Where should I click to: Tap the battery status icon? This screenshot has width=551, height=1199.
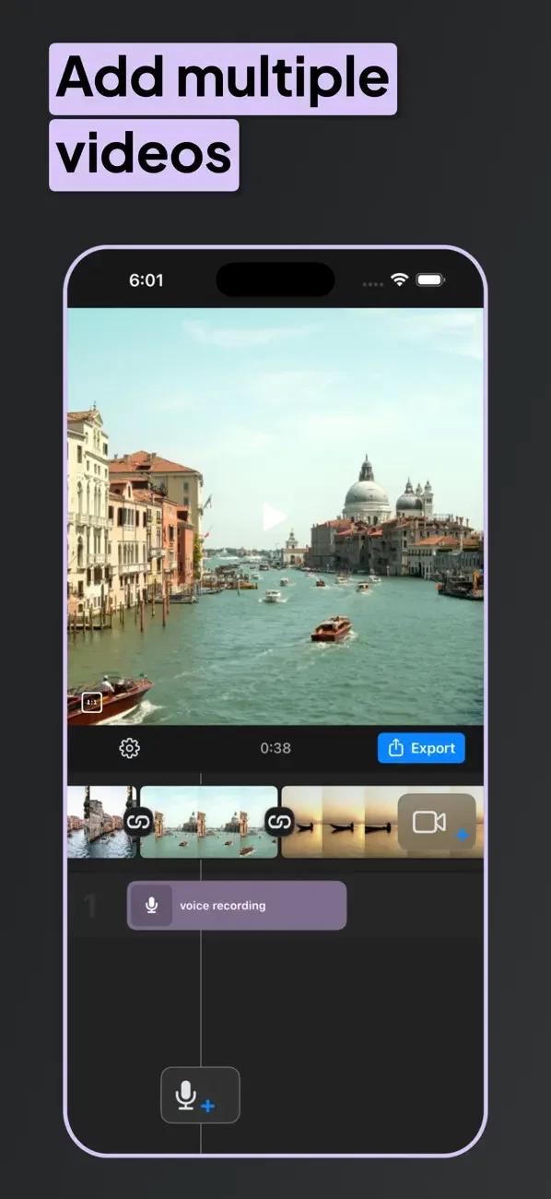coord(430,279)
